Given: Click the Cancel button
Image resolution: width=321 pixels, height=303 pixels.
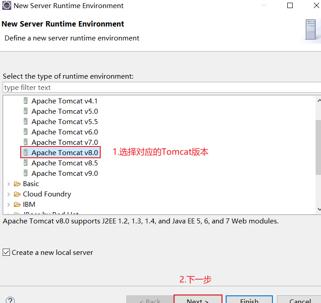Looking at the screenshot, I should coord(299,299).
